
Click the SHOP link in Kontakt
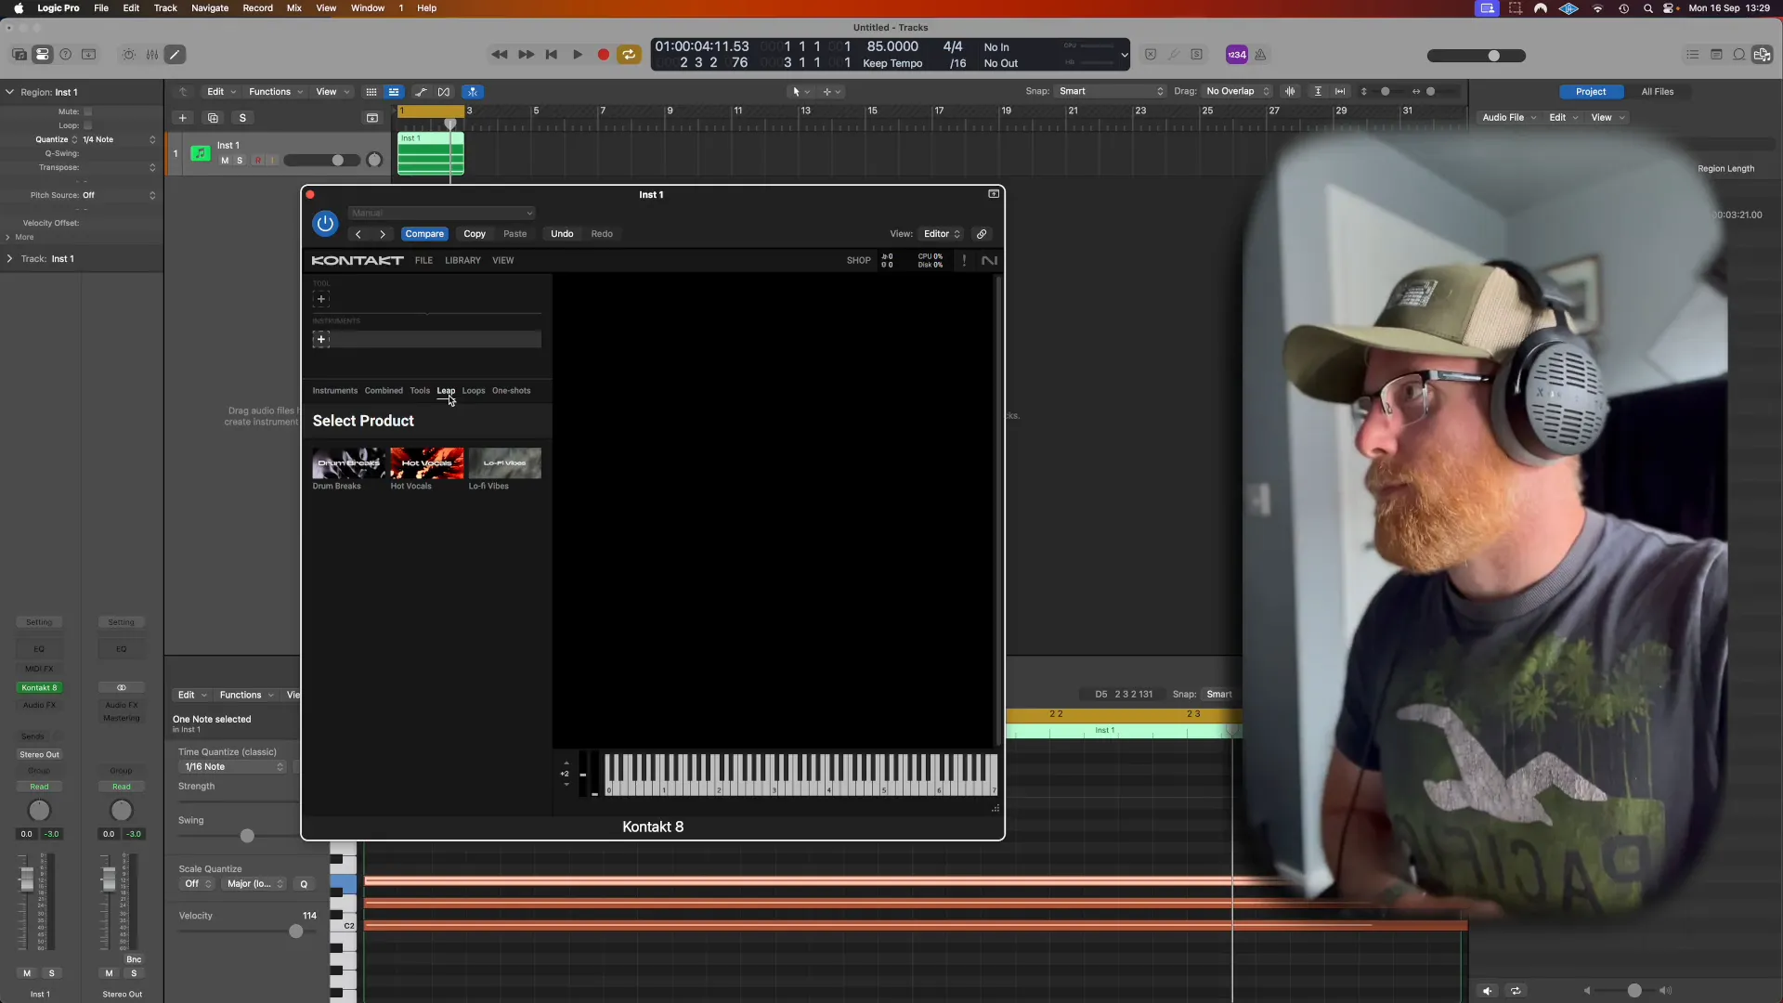pyautogui.click(x=859, y=261)
